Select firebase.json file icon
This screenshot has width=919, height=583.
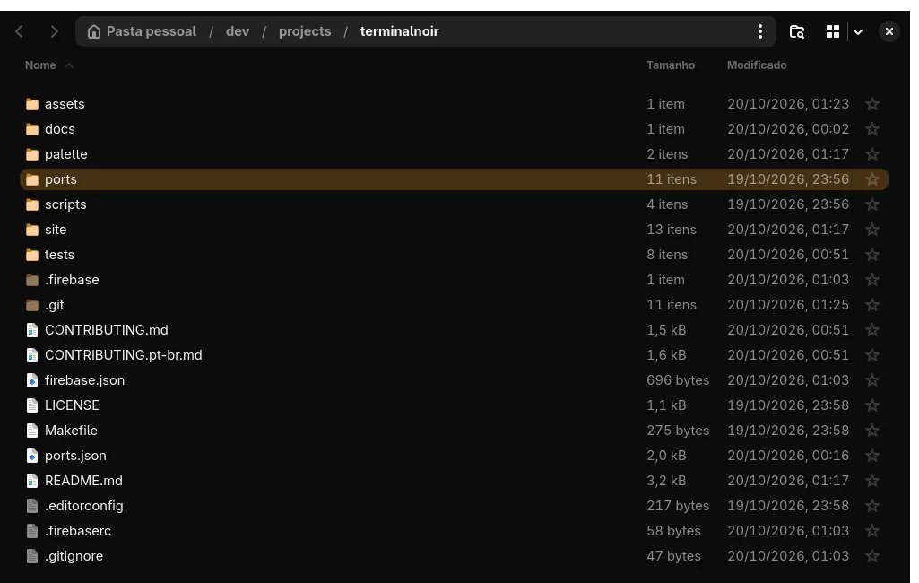32,380
